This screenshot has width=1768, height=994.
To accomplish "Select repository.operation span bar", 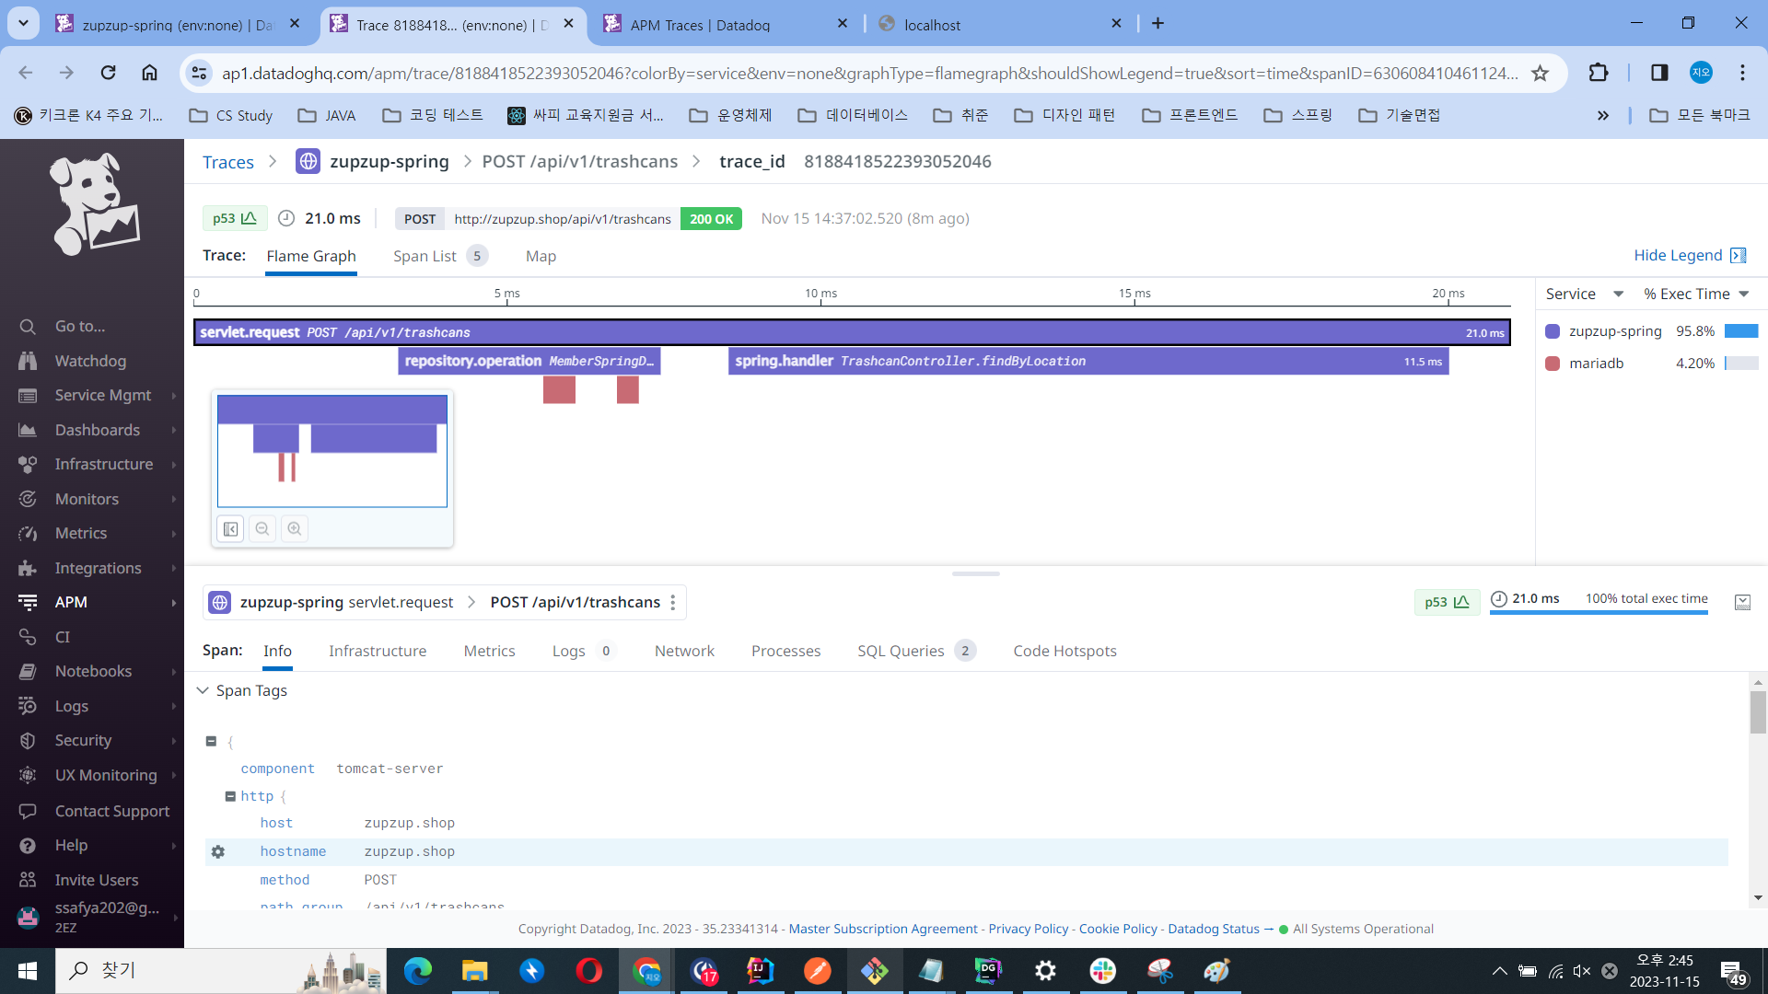I will click(529, 361).
